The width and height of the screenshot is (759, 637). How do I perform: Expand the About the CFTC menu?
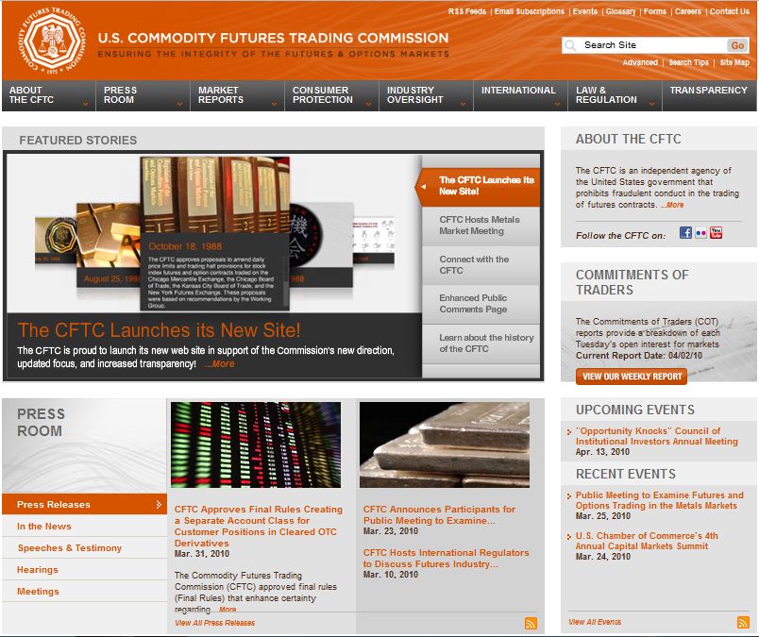[x=47, y=95]
